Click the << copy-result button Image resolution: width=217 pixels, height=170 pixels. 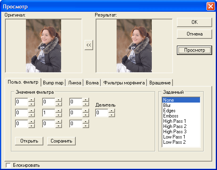pyautogui.click(x=89, y=45)
